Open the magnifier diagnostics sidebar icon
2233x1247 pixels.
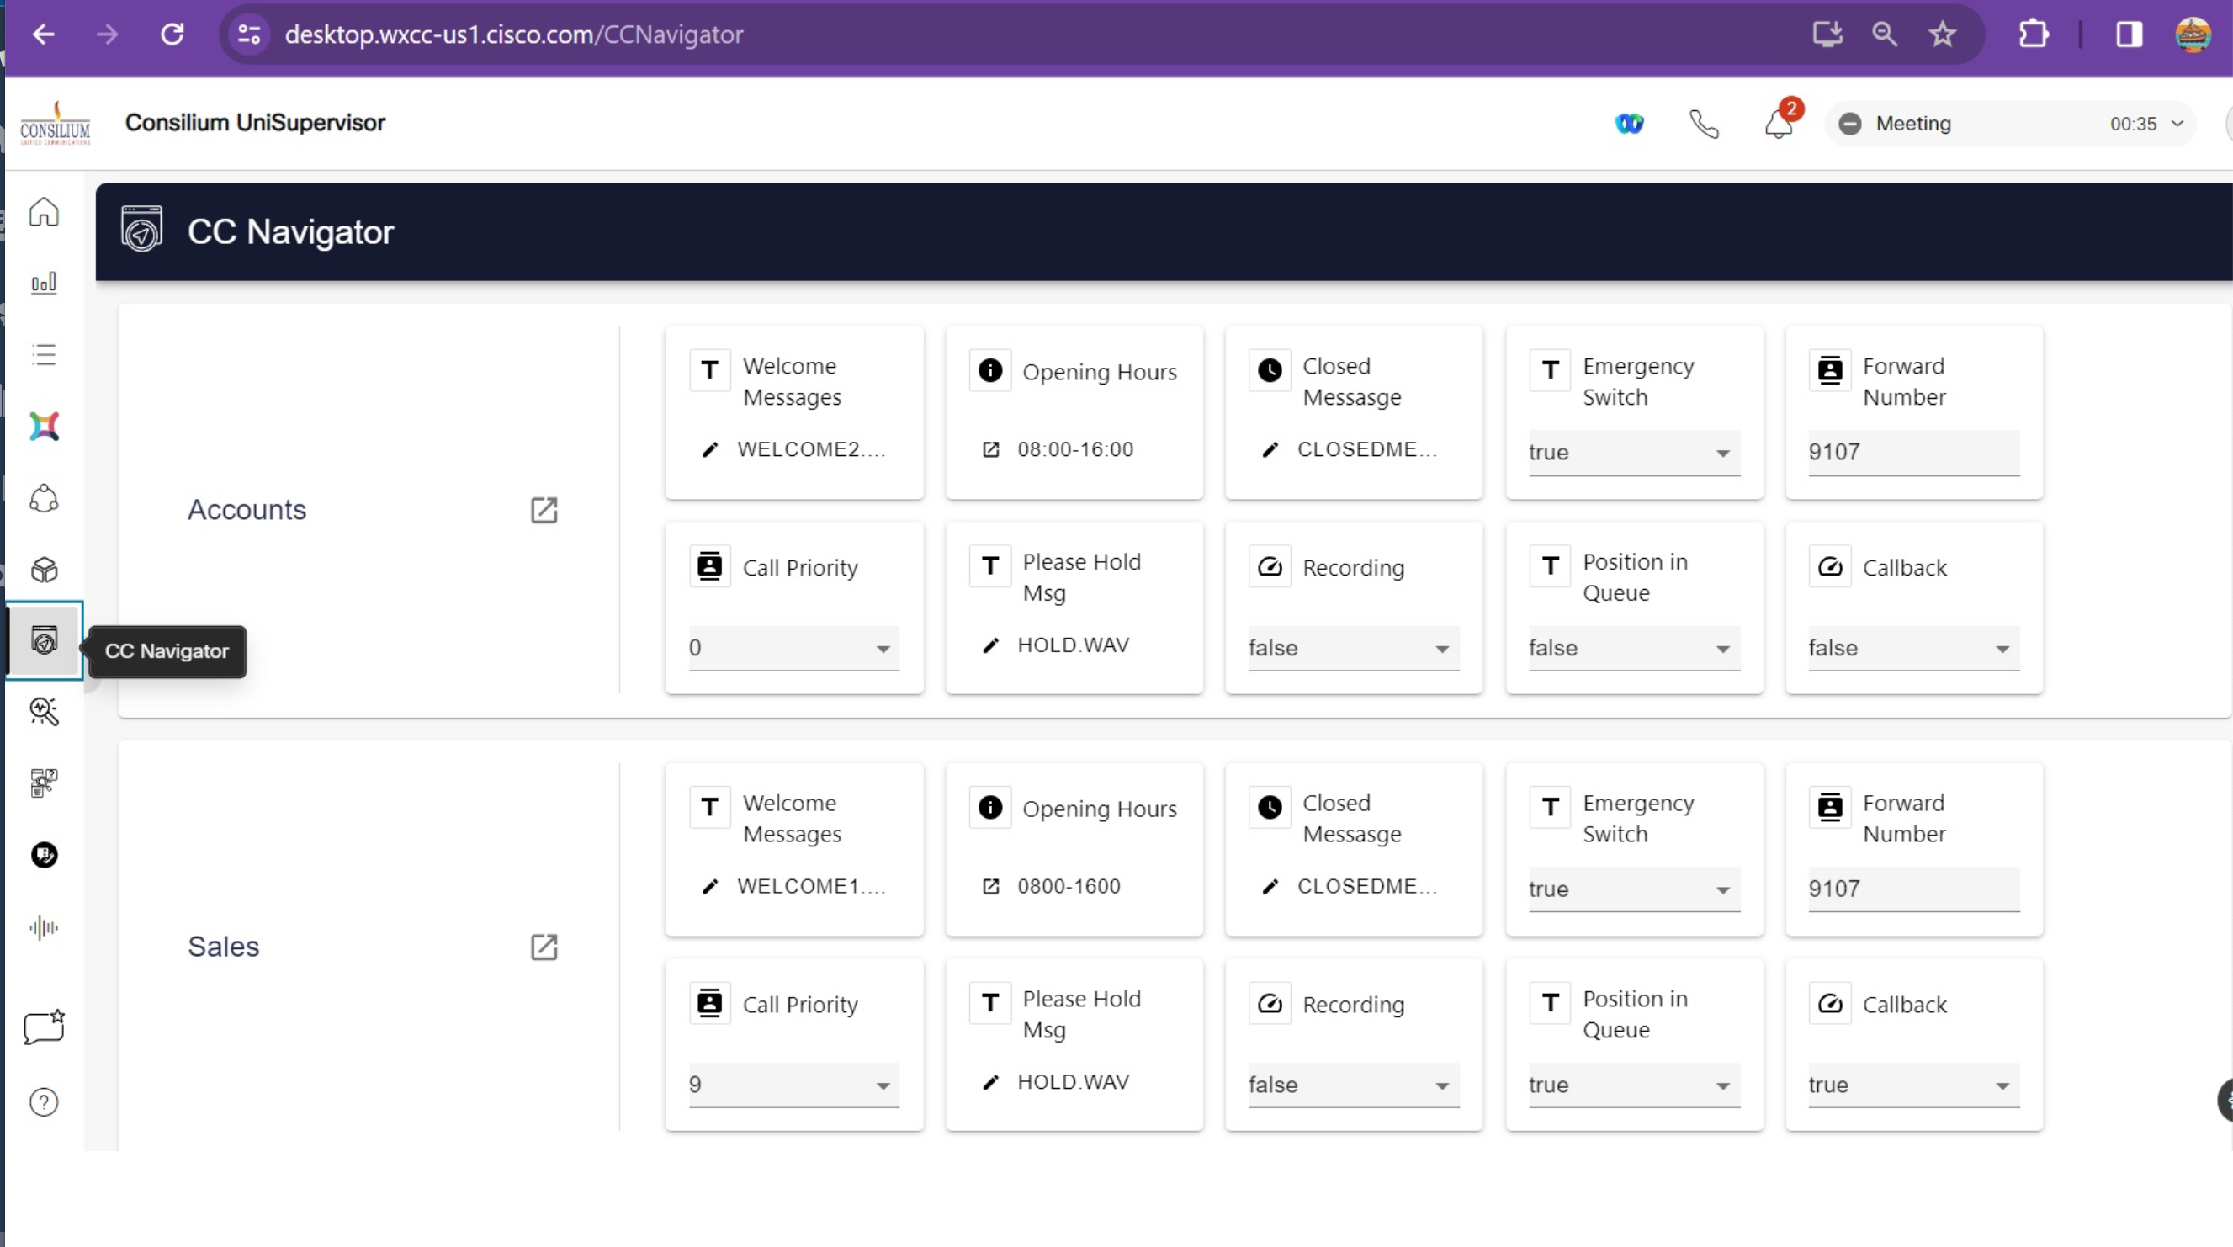tap(44, 712)
